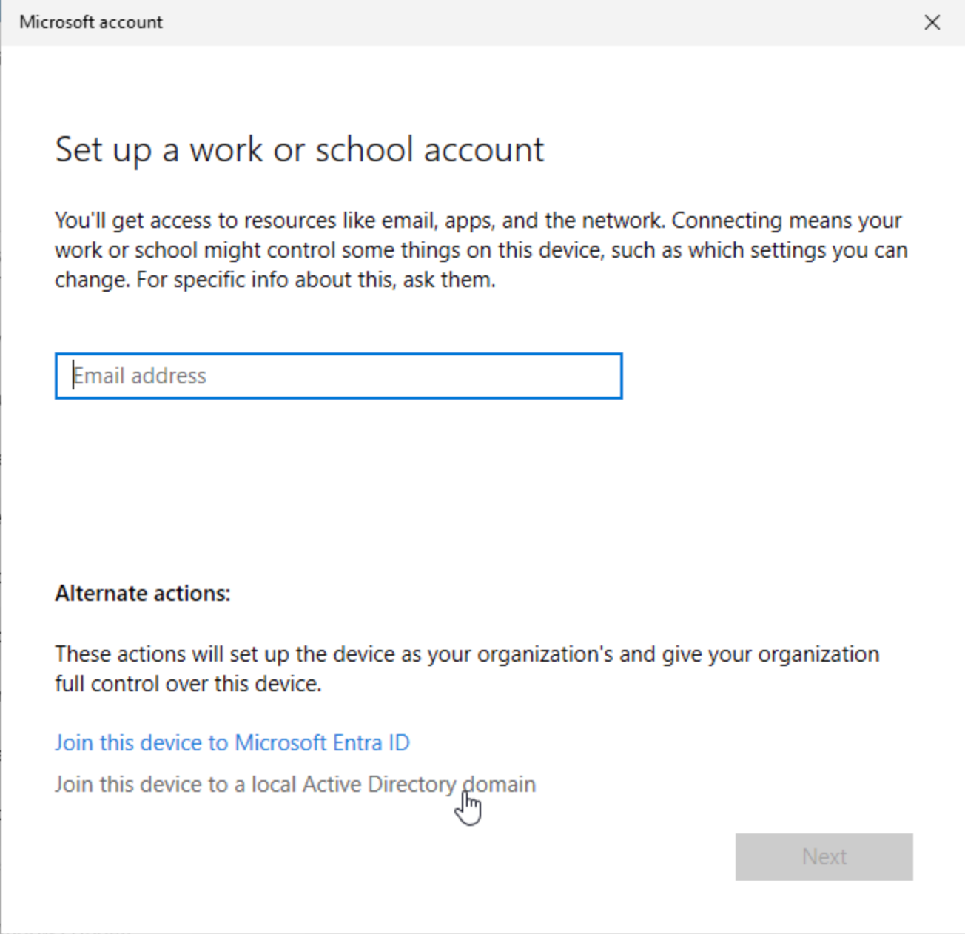Click the phrase Connecting means your
Image resolution: width=965 pixels, height=934 pixels.
point(786,221)
